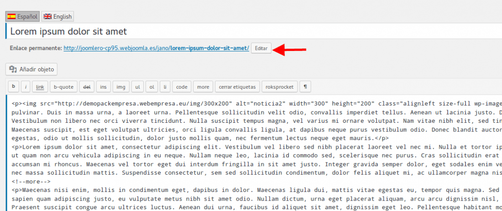Click the paragraph pilcrow toolbar button
The height and width of the screenshot is (211, 502).
[x=305, y=86]
